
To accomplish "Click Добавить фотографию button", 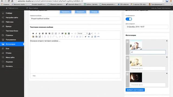I will pos(135,90).
